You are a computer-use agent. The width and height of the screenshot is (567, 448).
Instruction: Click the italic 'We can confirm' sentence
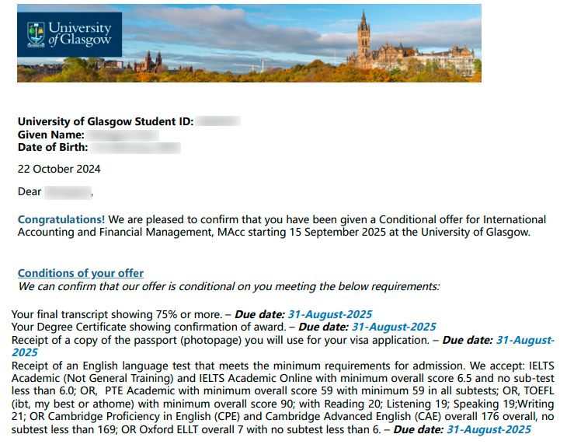229,286
